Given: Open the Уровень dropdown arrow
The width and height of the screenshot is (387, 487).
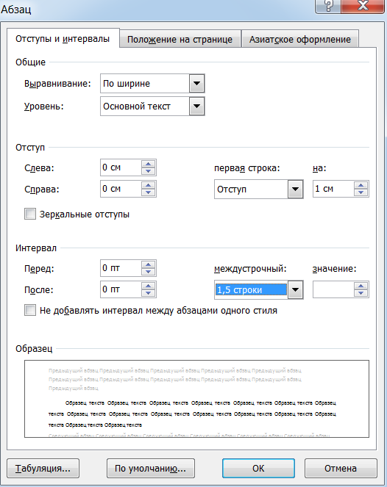Looking at the screenshot, I should (197, 107).
